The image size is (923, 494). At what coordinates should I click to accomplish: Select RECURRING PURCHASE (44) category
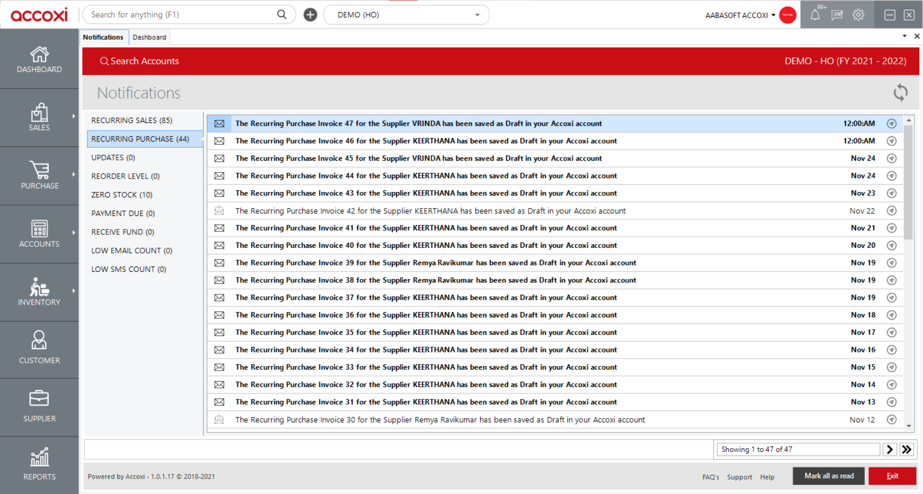[x=144, y=139]
